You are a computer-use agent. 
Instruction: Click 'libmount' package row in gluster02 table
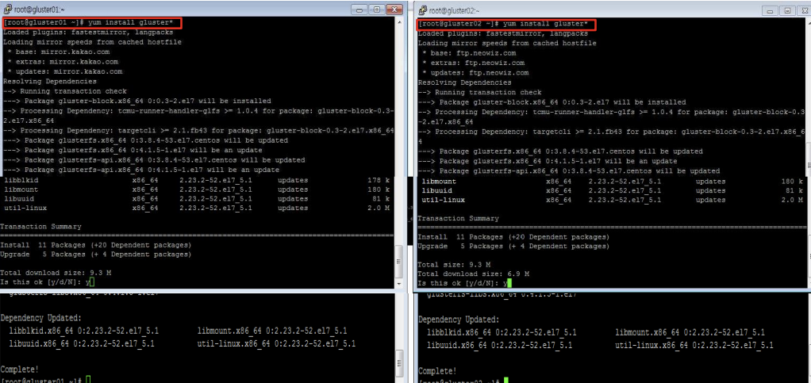click(x=613, y=182)
